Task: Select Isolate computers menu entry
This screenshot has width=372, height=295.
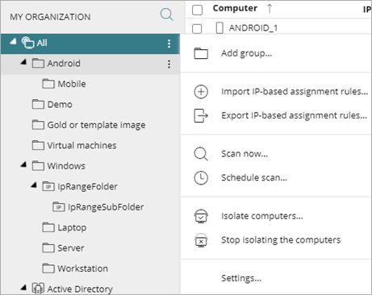Action: (262, 216)
